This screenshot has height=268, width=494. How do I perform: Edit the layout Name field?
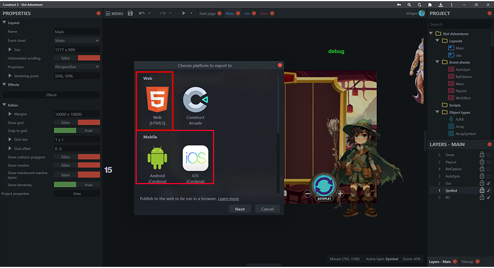click(x=77, y=31)
